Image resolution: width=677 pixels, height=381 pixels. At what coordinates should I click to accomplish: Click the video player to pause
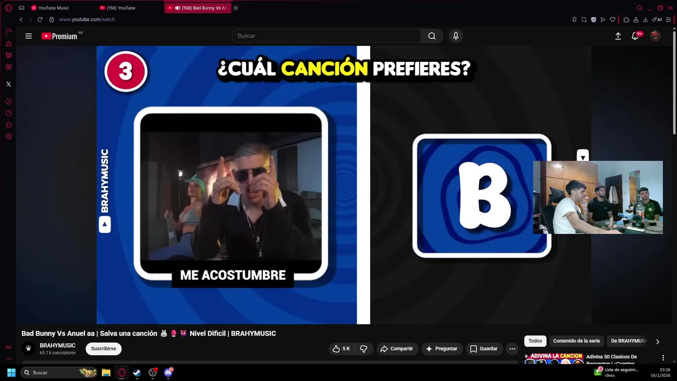point(344,185)
